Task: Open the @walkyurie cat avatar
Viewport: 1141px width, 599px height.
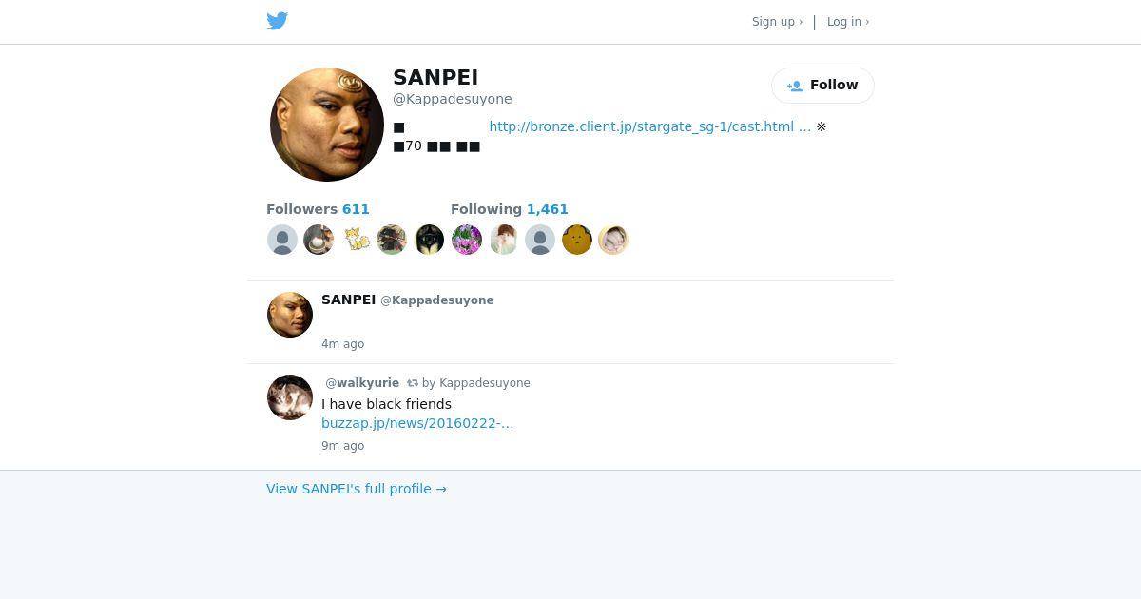Action: pyautogui.click(x=290, y=397)
